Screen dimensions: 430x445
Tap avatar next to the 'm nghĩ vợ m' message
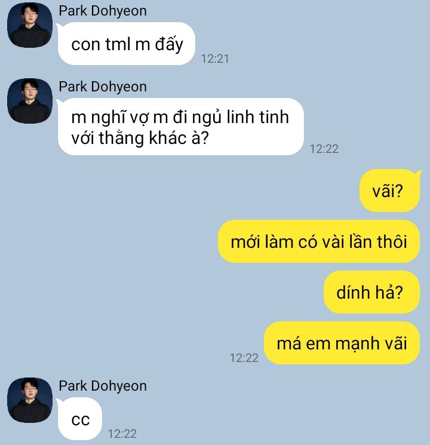(x=30, y=101)
